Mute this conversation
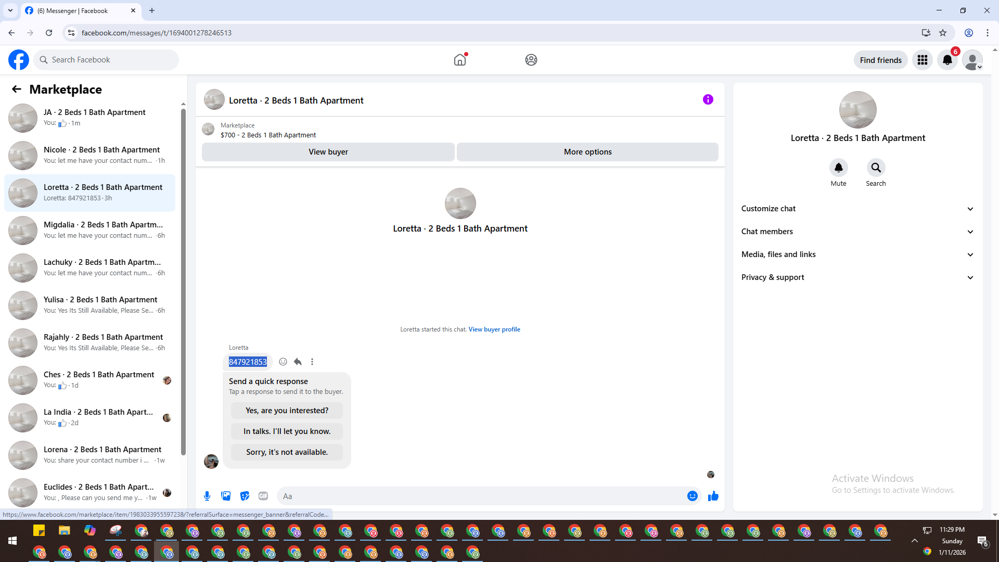This screenshot has height=562, width=999. 838,168
